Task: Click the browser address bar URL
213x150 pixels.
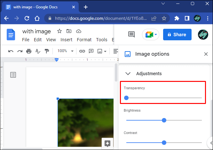Action: pyautogui.click(x=99, y=18)
